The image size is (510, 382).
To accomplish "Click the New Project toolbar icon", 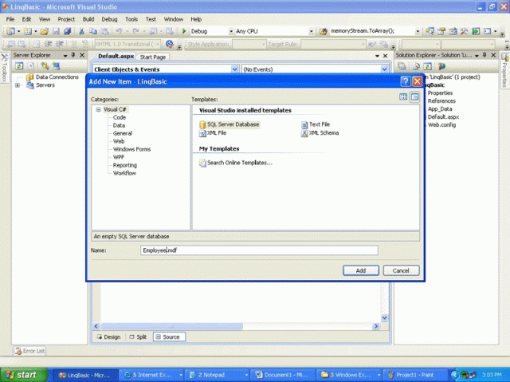I will (10, 31).
